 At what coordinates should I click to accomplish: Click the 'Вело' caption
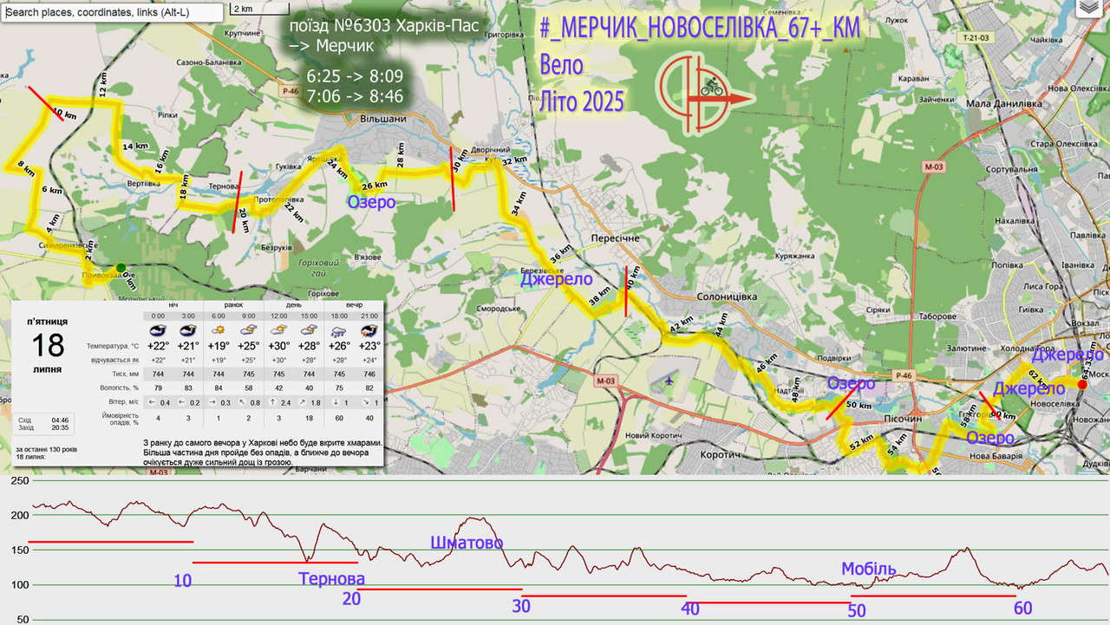pyautogui.click(x=562, y=65)
